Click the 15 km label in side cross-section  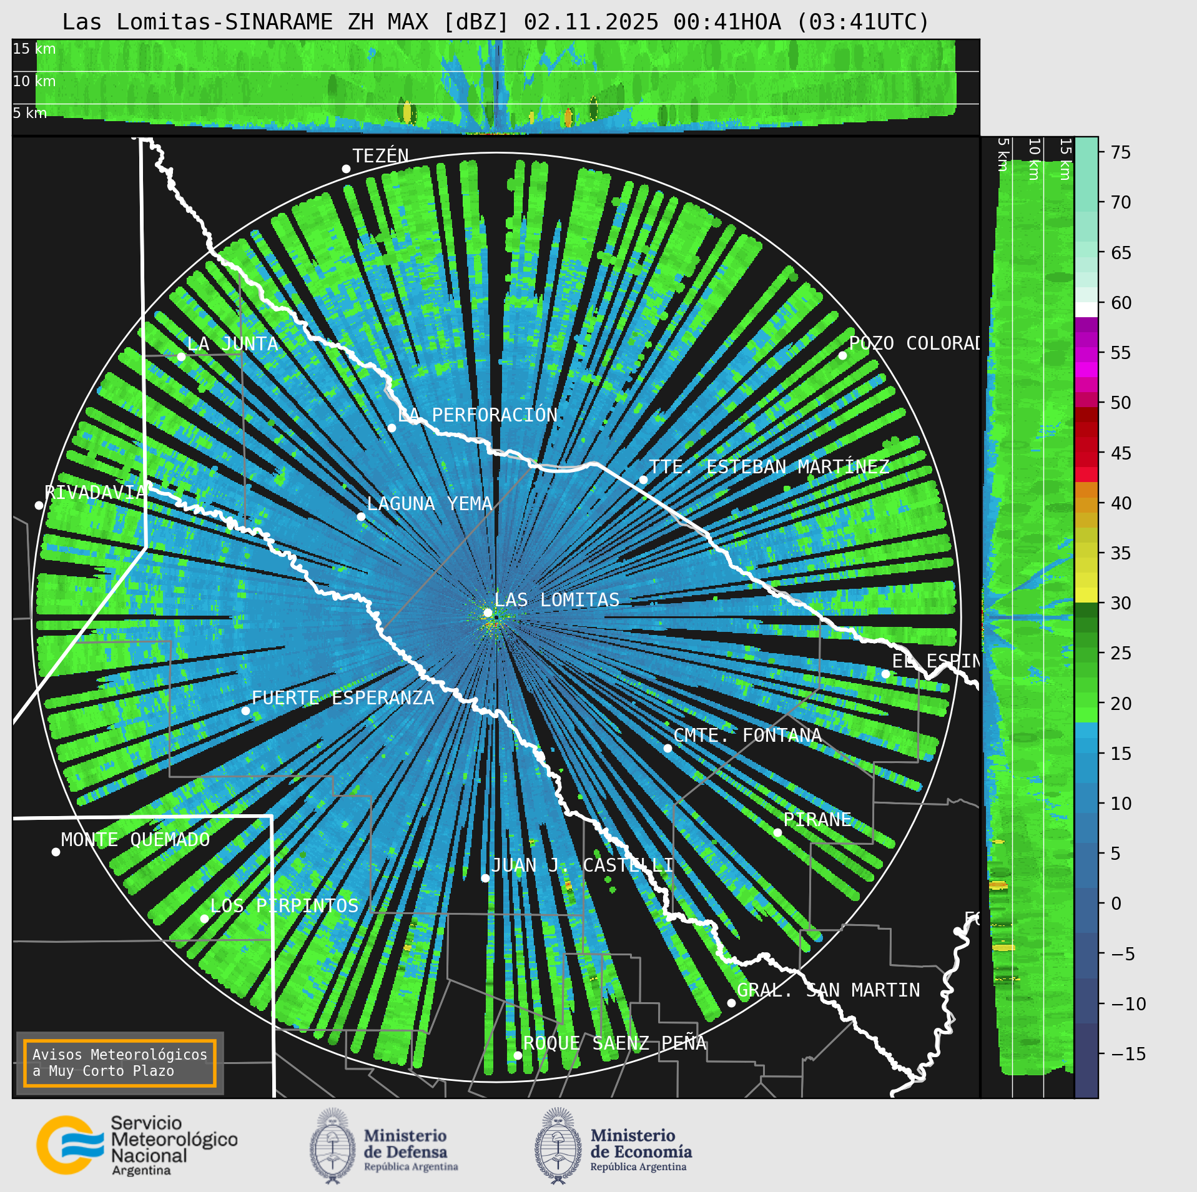pos(1065,159)
